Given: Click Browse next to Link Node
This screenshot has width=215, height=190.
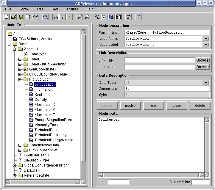Looking at the screenshot, I should (x=202, y=67).
